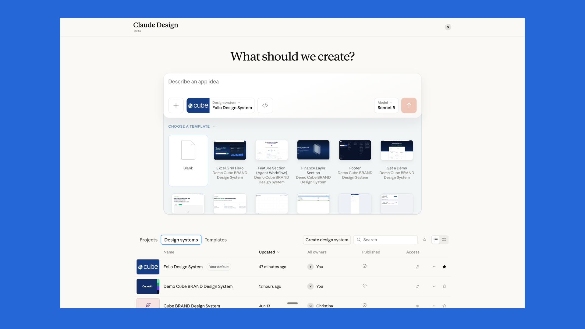Screen dimensions: 585x329
Task: Switch to list view icon
Action: point(436,240)
